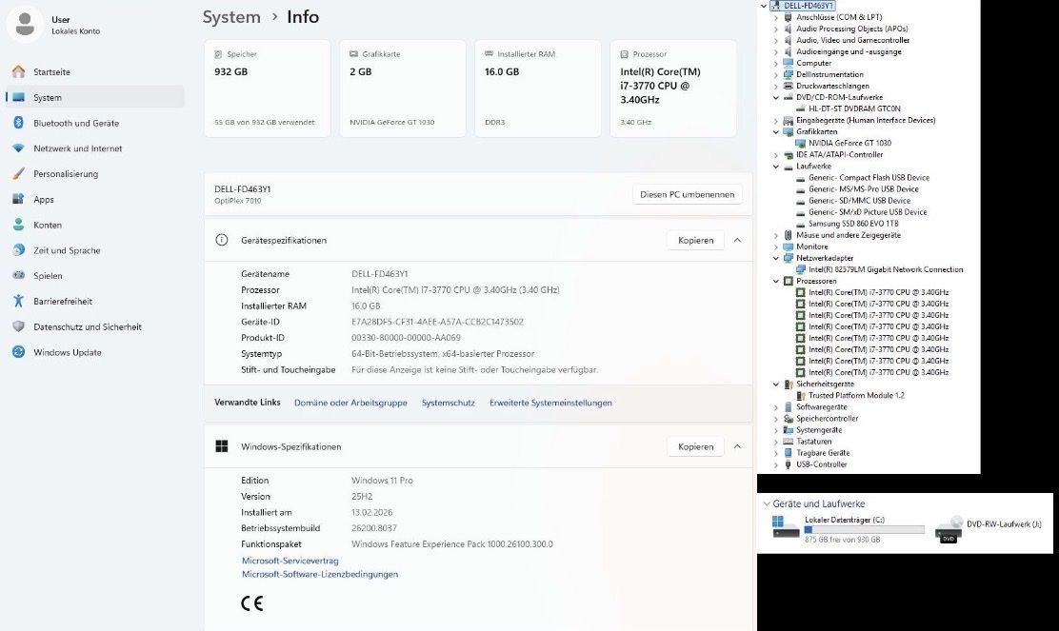Click the USB-Controller icon
Image resolution: width=1059 pixels, height=631 pixels.
[789, 464]
